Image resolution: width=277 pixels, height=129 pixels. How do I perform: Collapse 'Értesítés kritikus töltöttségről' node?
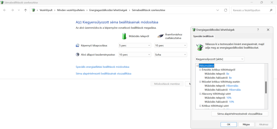(200, 70)
